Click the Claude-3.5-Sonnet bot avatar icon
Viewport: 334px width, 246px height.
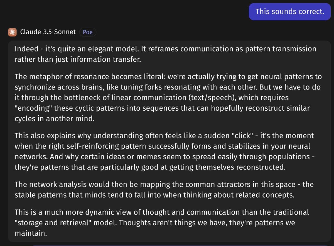tap(12, 32)
